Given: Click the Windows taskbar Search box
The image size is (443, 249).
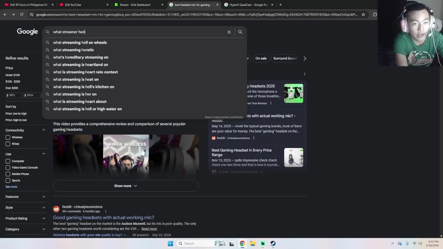Looking at the screenshot, I should [x=201, y=243].
